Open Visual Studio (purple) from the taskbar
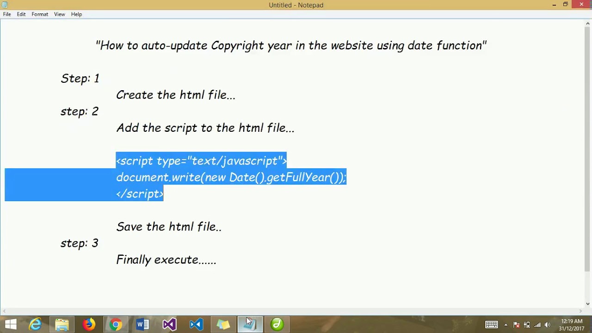The width and height of the screenshot is (592, 333). pos(169,325)
